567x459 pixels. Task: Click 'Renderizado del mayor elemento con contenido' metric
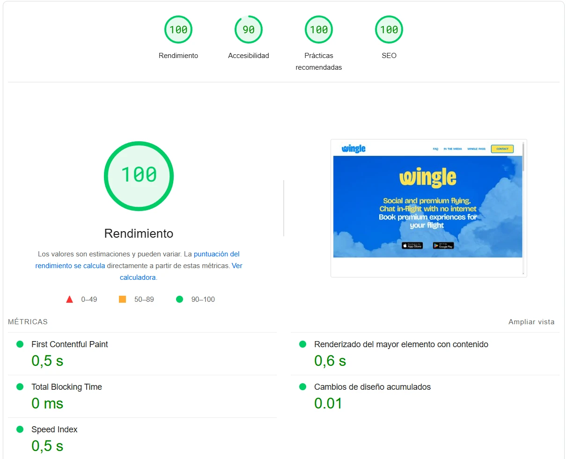coord(401,344)
